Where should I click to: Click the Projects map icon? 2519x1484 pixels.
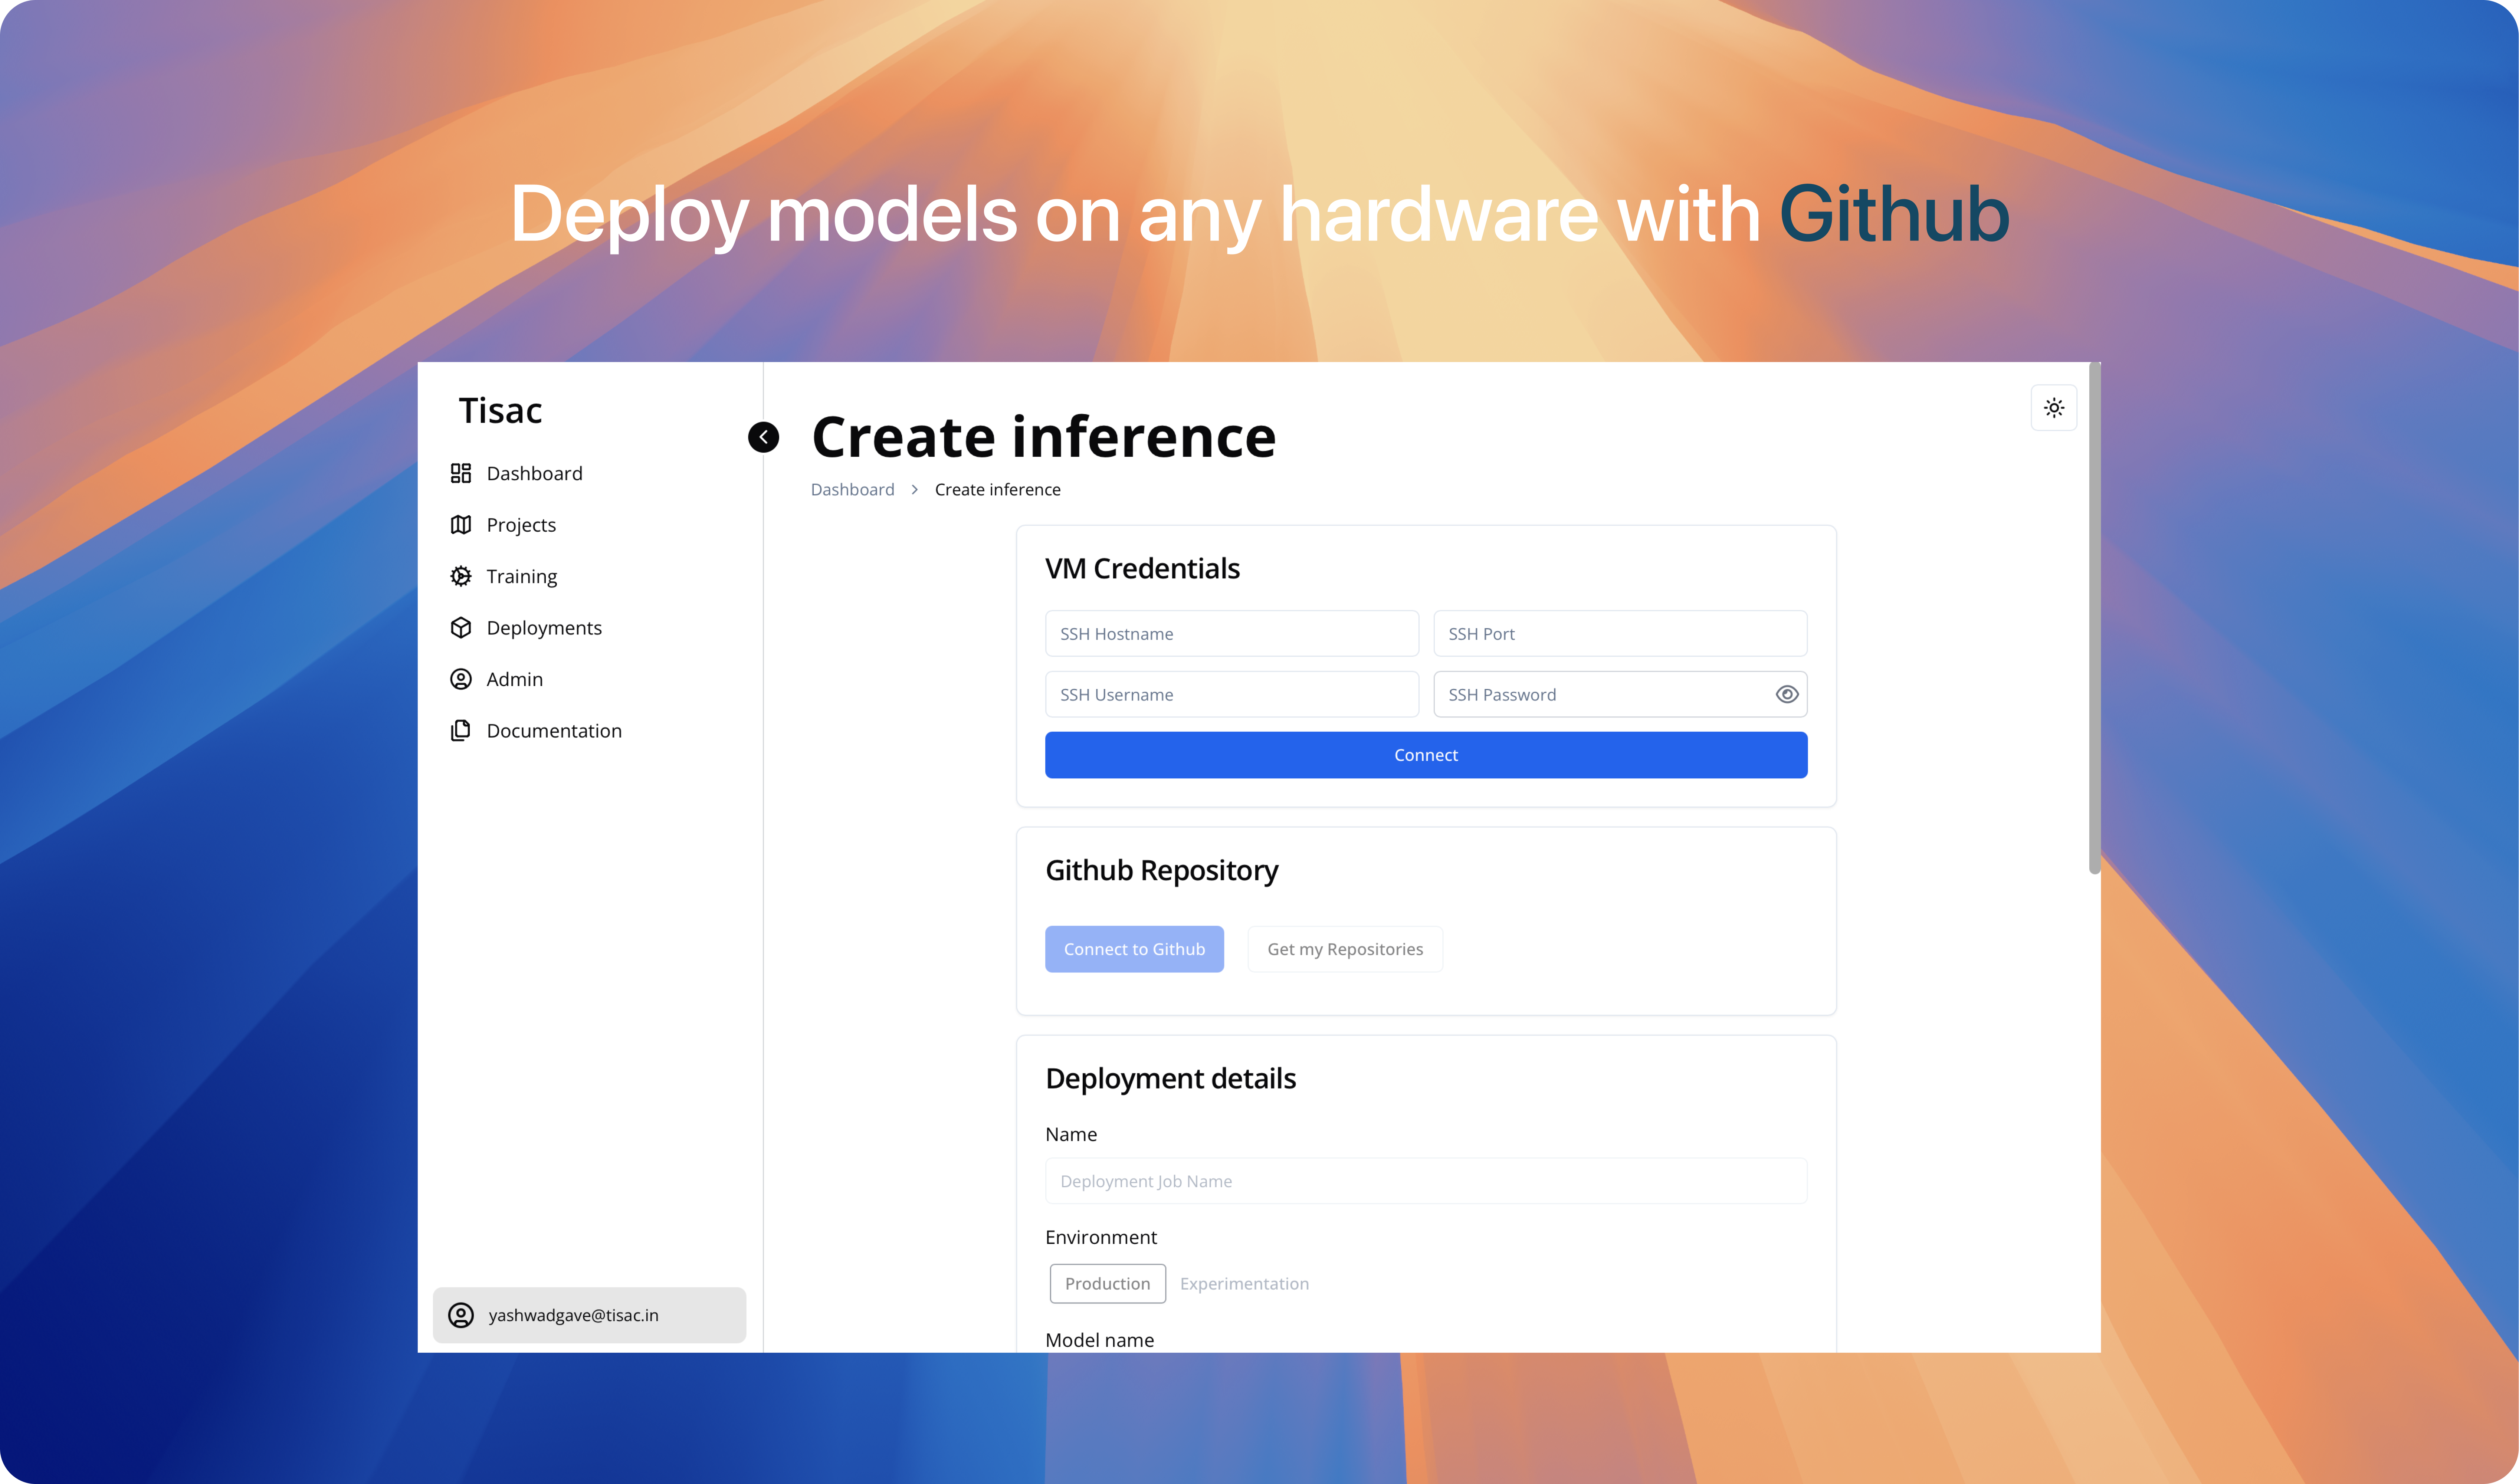coord(460,525)
